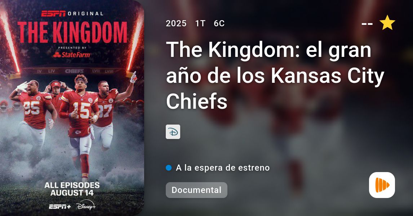Click the title The Kingdom: el gran año
This screenshot has height=216, width=413.
(275, 75)
